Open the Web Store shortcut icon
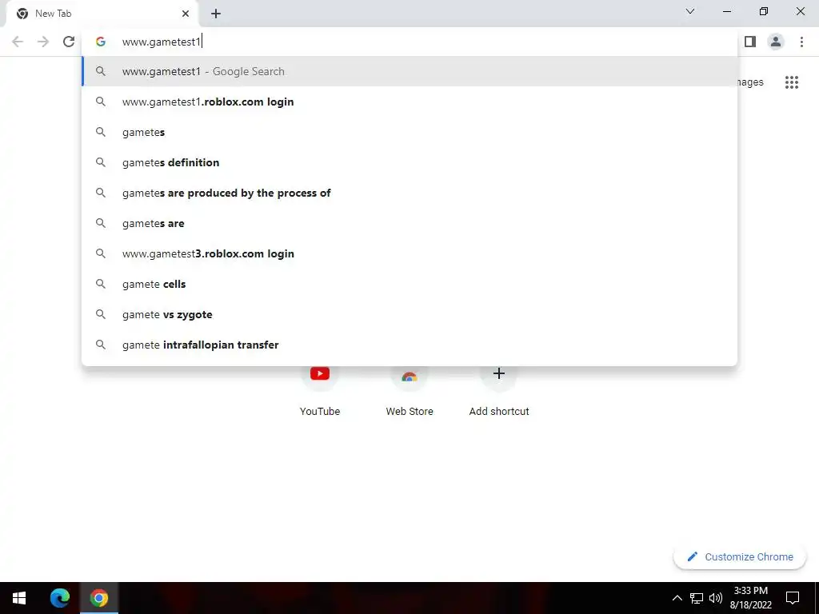 coord(409,376)
